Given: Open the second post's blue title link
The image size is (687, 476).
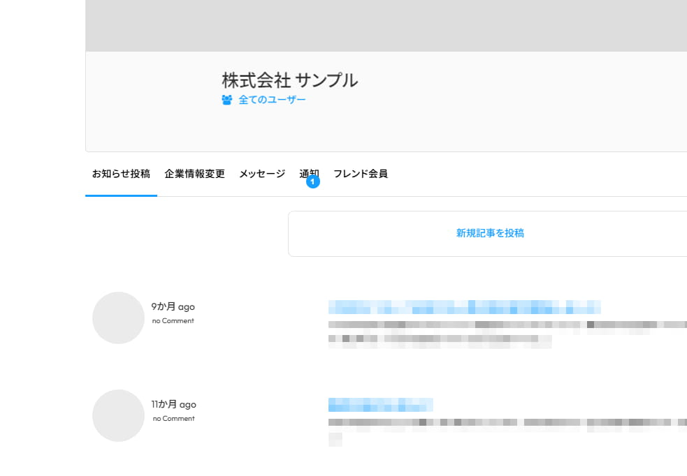Looking at the screenshot, I should (380, 405).
